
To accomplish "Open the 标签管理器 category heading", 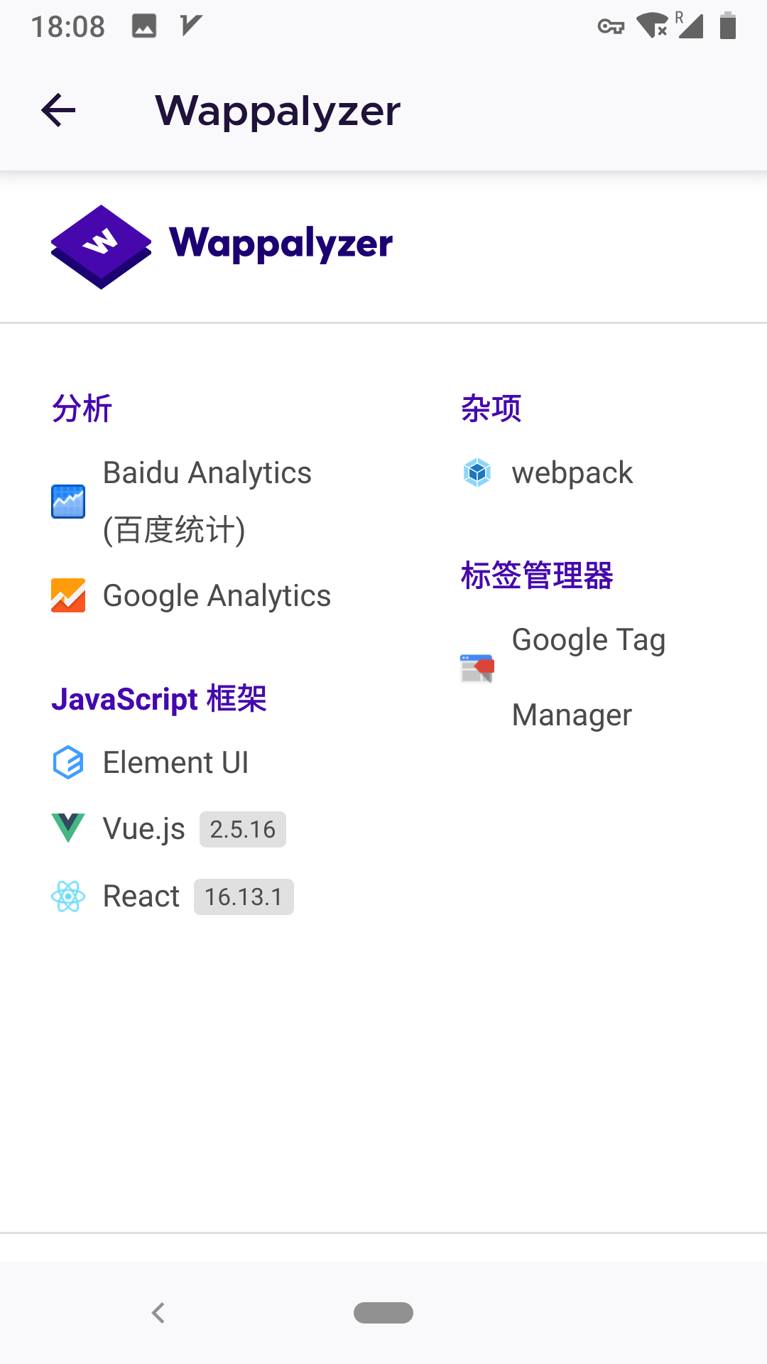I will tap(537, 575).
